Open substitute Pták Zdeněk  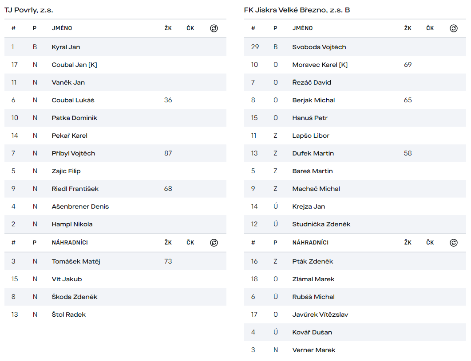pyautogui.click(x=313, y=261)
